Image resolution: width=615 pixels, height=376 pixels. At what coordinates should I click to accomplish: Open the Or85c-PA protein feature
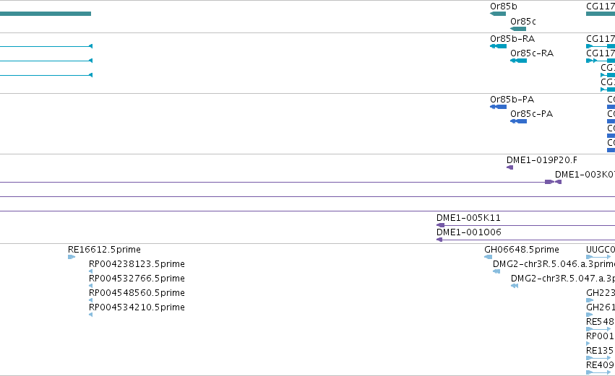tap(518, 121)
